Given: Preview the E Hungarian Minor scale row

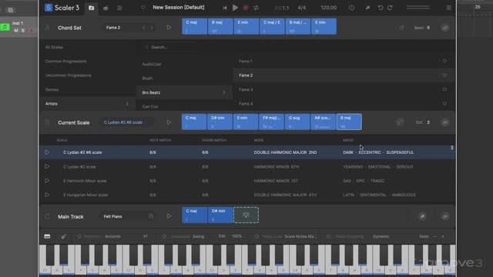Looking at the screenshot, I should (47, 195).
